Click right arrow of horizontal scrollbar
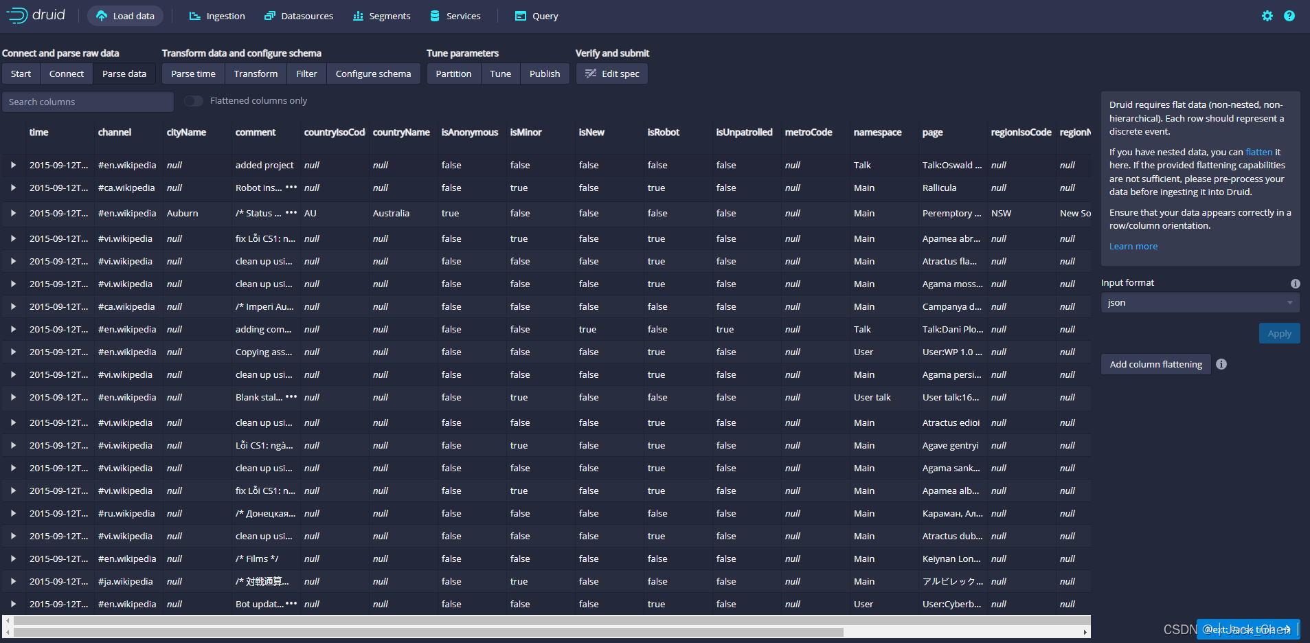 (x=1085, y=632)
